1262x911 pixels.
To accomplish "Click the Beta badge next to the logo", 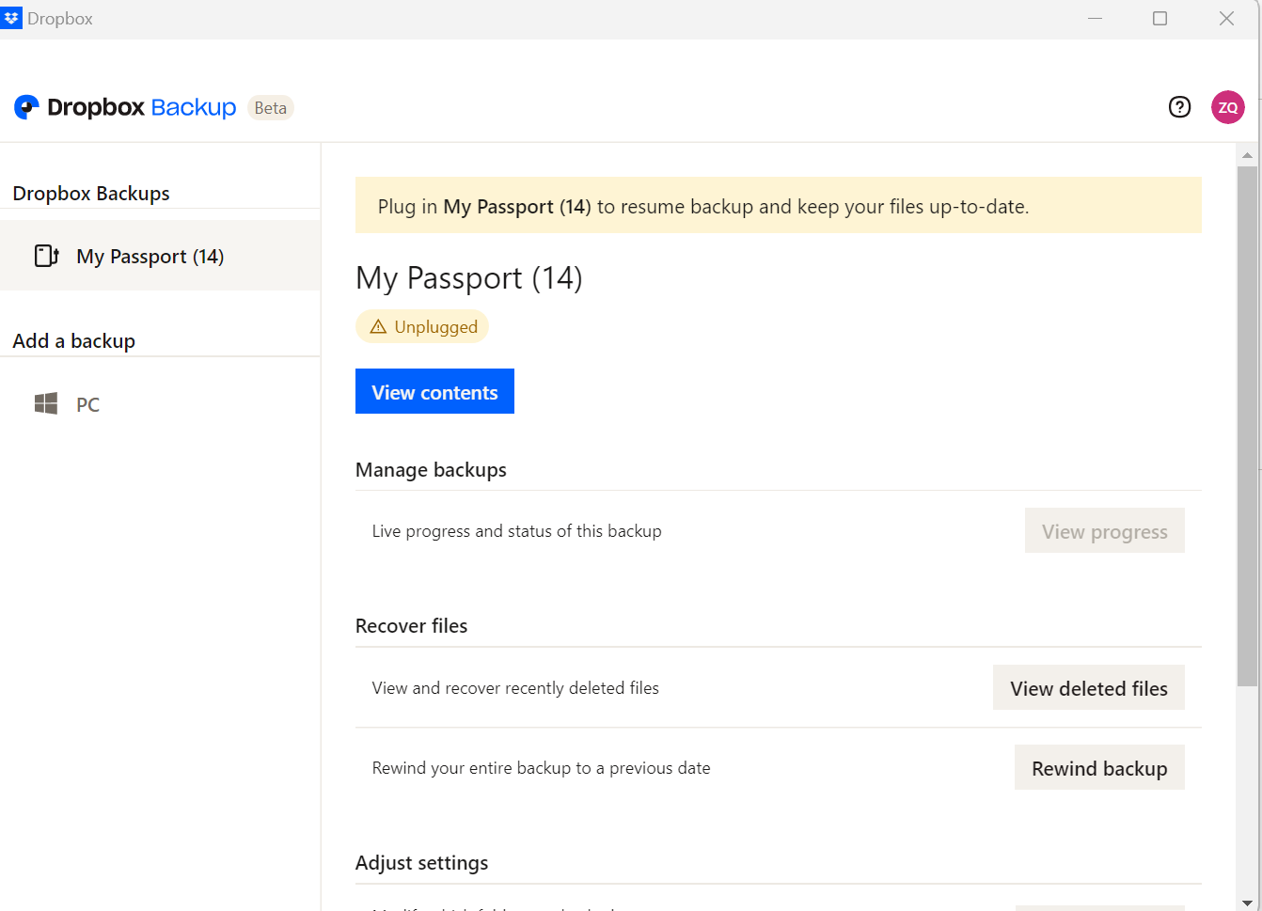I will point(270,108).
